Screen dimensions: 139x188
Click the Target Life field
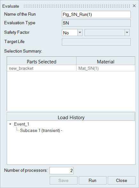coord(96,42)
